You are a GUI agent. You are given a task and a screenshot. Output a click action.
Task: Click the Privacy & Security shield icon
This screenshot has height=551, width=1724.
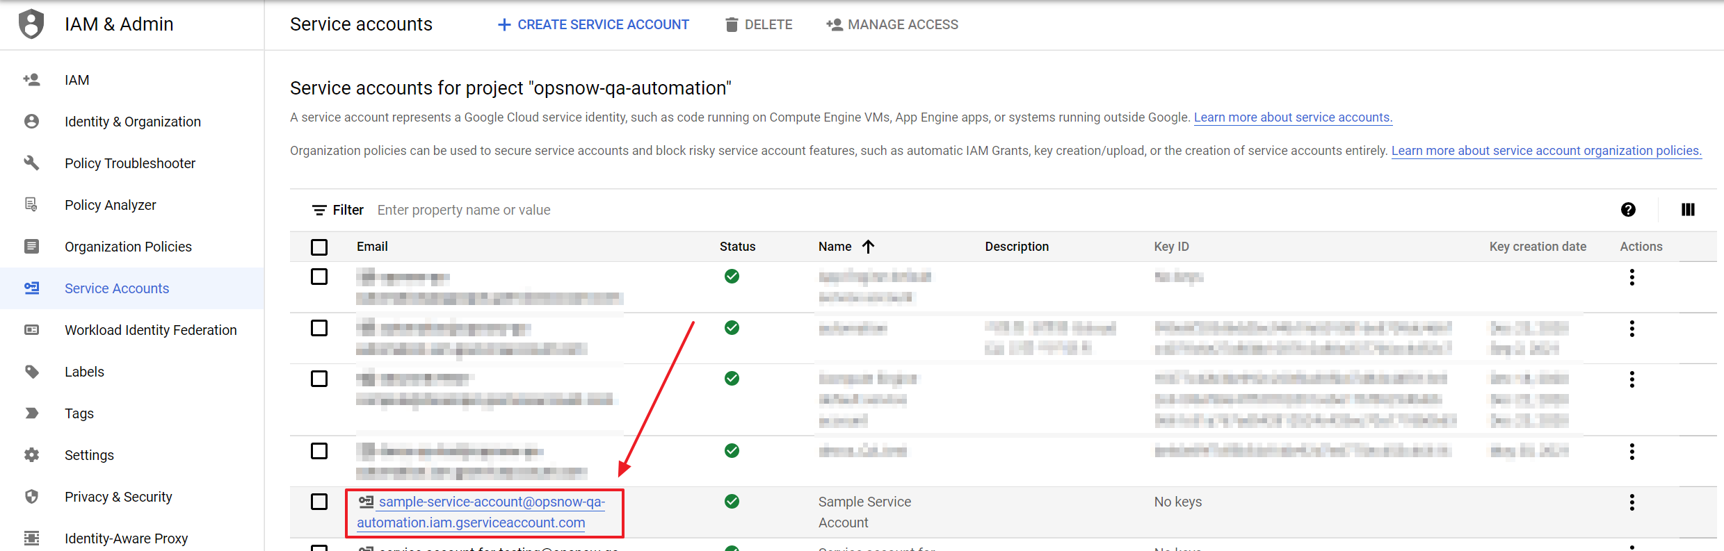pyautogui.click(x=31, y=497)
